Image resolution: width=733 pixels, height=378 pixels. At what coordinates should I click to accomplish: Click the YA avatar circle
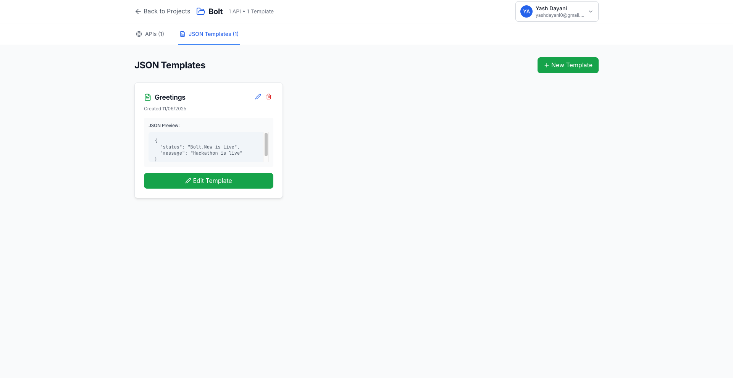point(526,11)
